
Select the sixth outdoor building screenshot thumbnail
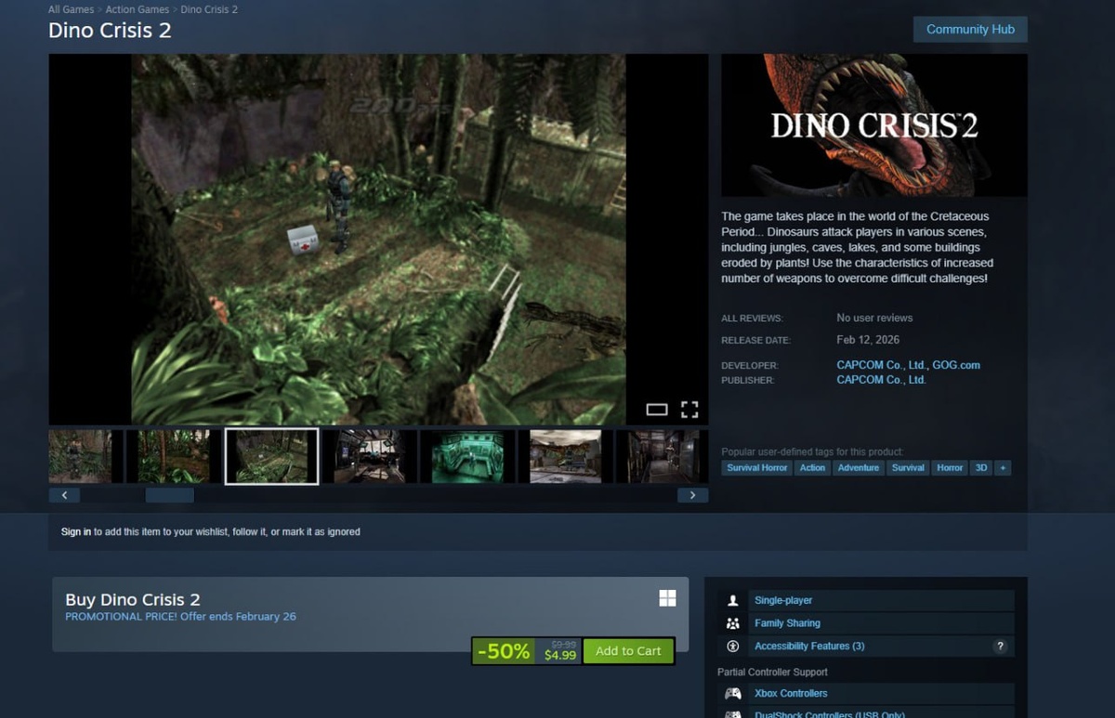565,456
